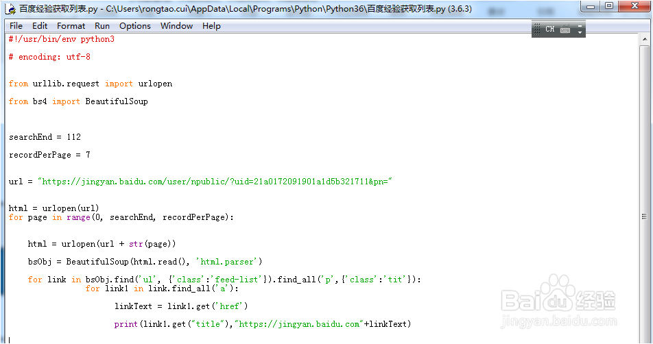Open the File menu
Image resolution: width=653 pixels, height=344 pixels.
[x=16, y=26]
